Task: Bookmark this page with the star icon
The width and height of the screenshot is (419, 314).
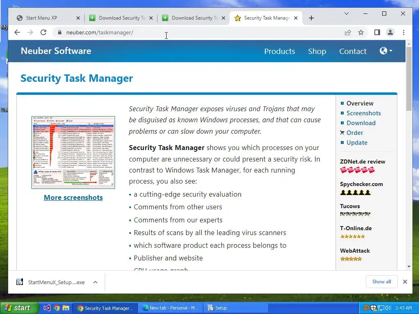Action: pyautogui.click(x=361, y=33)
